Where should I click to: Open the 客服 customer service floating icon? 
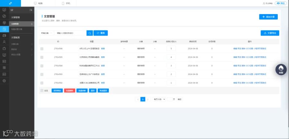[x=281, y=69]
